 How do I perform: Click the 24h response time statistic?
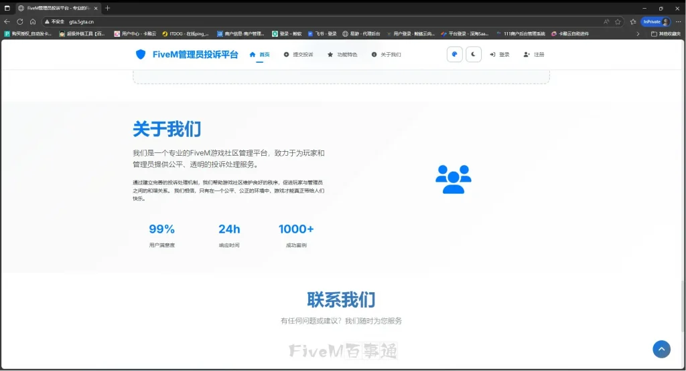pos(229,229)
